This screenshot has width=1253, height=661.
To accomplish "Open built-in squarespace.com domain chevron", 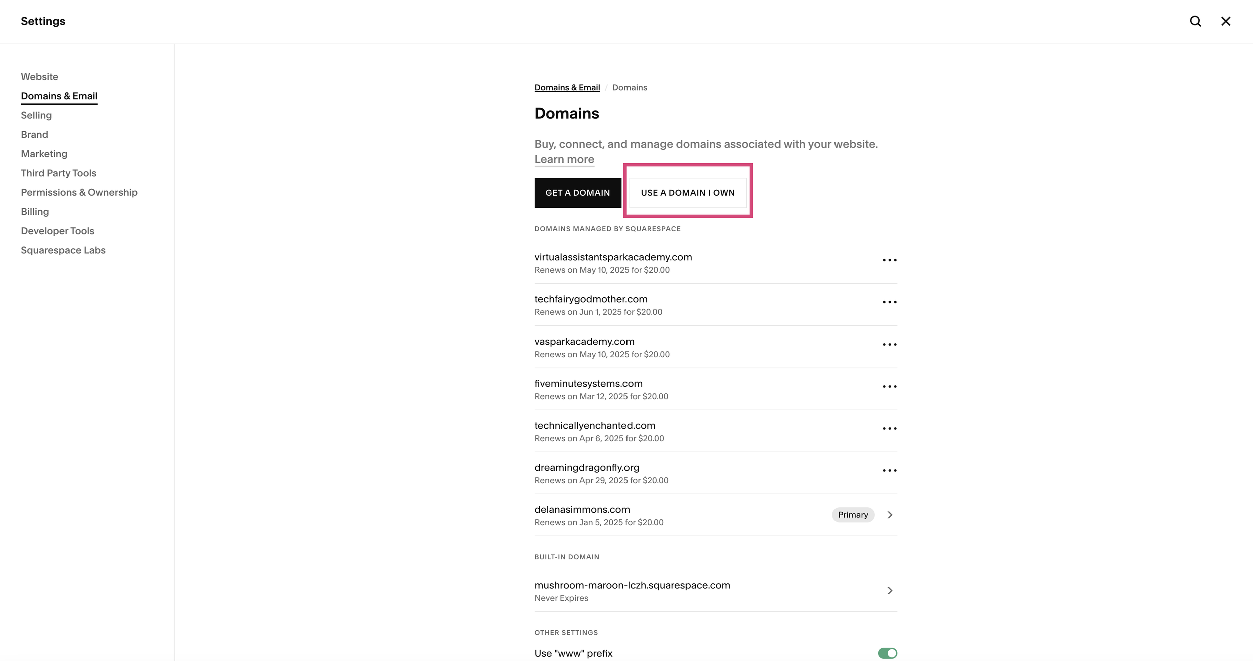I will coord(890,591).
